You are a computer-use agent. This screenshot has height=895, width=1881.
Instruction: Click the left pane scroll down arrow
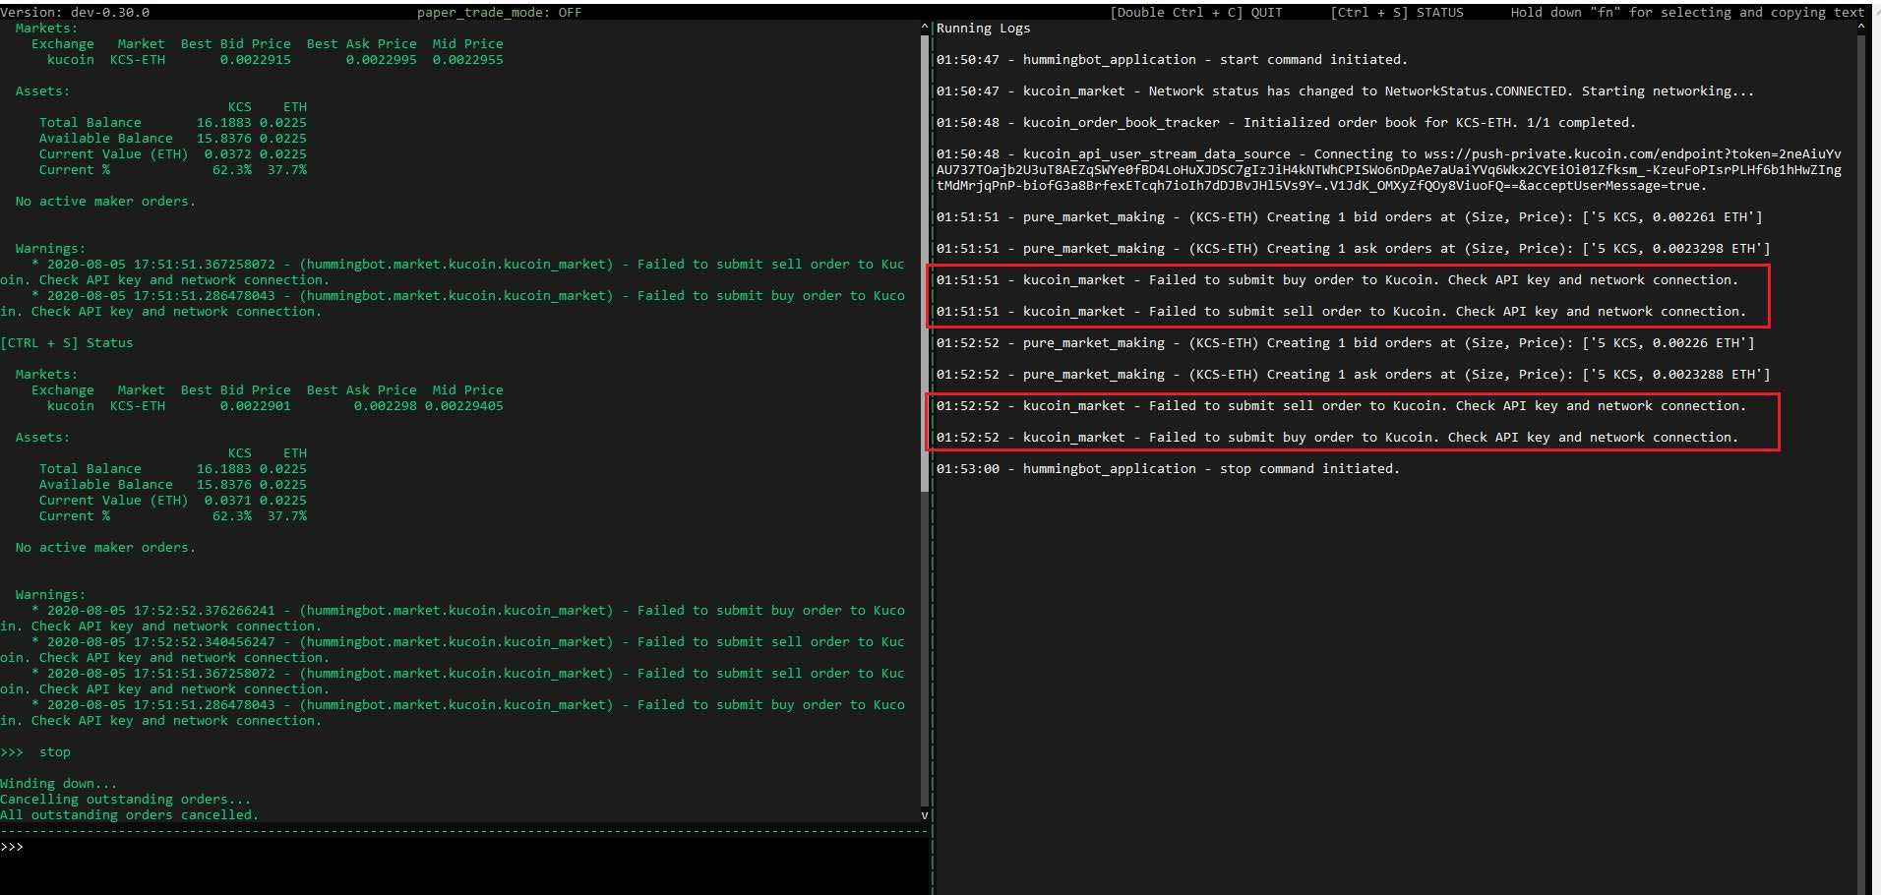924,815
